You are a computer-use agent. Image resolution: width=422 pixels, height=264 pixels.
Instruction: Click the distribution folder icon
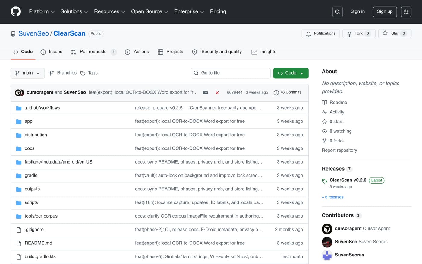(19, 135)
